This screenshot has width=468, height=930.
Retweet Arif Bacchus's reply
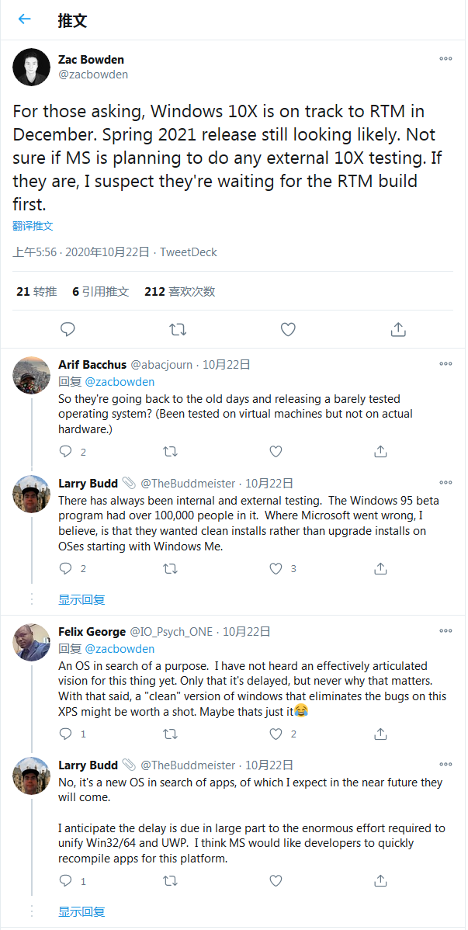[x=170, y=451]
